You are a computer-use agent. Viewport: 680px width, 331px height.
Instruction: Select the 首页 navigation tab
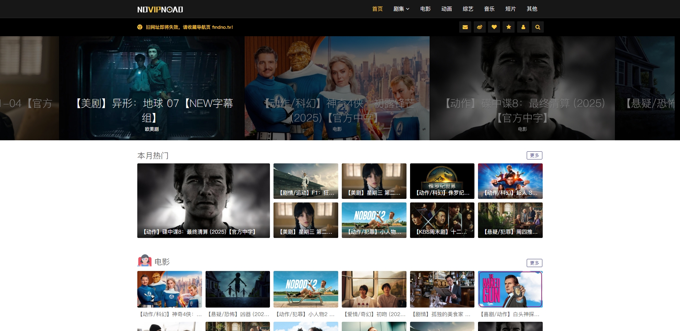pos(377,9)
